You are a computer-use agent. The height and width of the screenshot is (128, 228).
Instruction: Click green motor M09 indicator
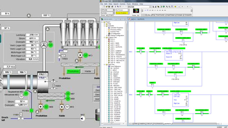tap(46, 107)
